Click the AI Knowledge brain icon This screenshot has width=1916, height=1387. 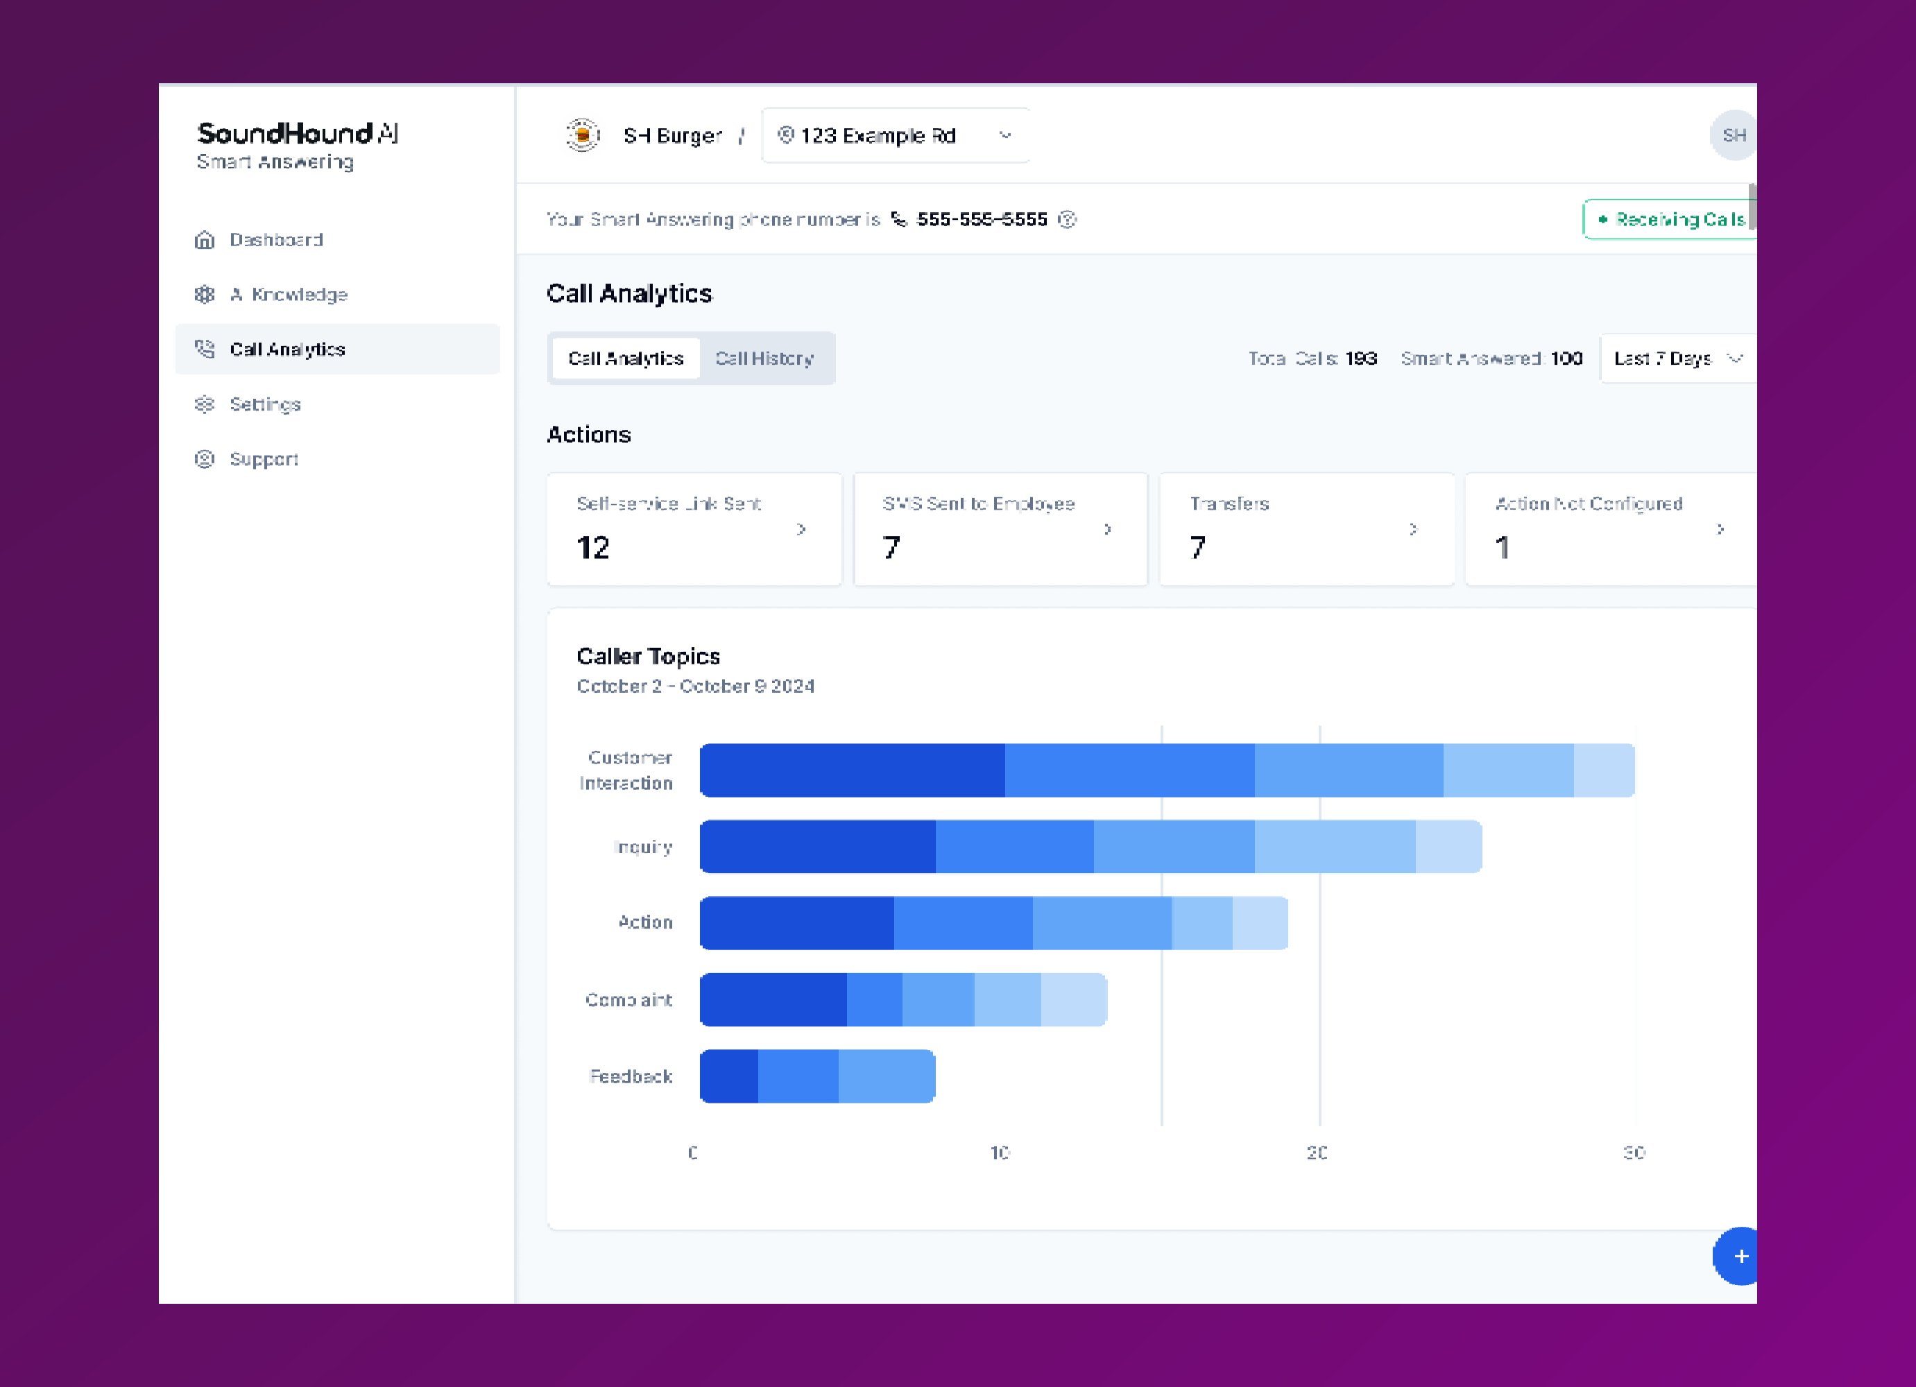click(205, 295)
